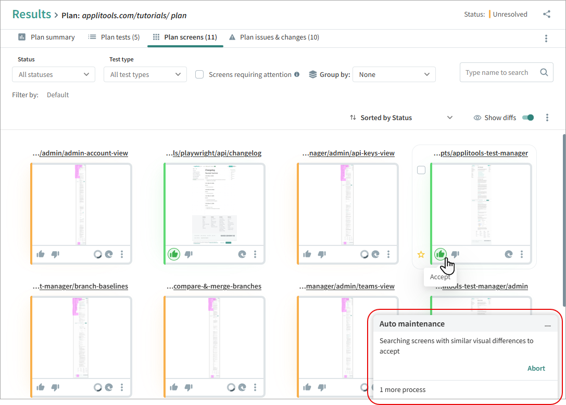The height and width of the screenshot is (405, 566).
Task: Accept the applitools-test-manager screen with thumbs up
Action: coord(441,254)
